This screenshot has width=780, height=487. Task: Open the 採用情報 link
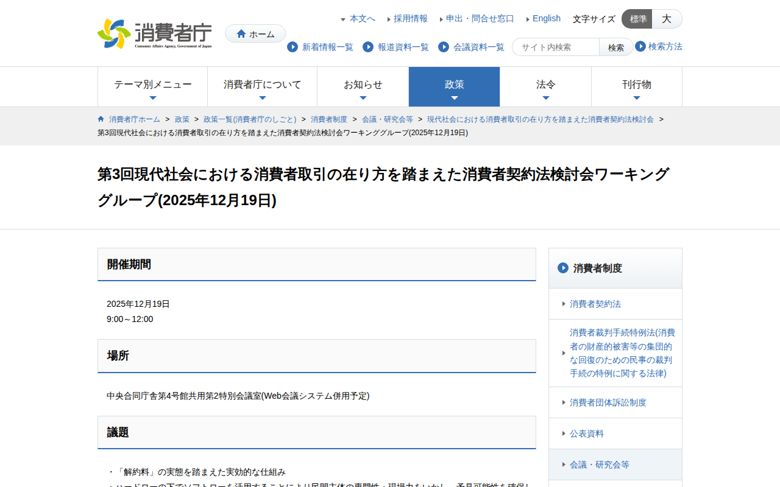pyautogui.click(x=411, y=19)
